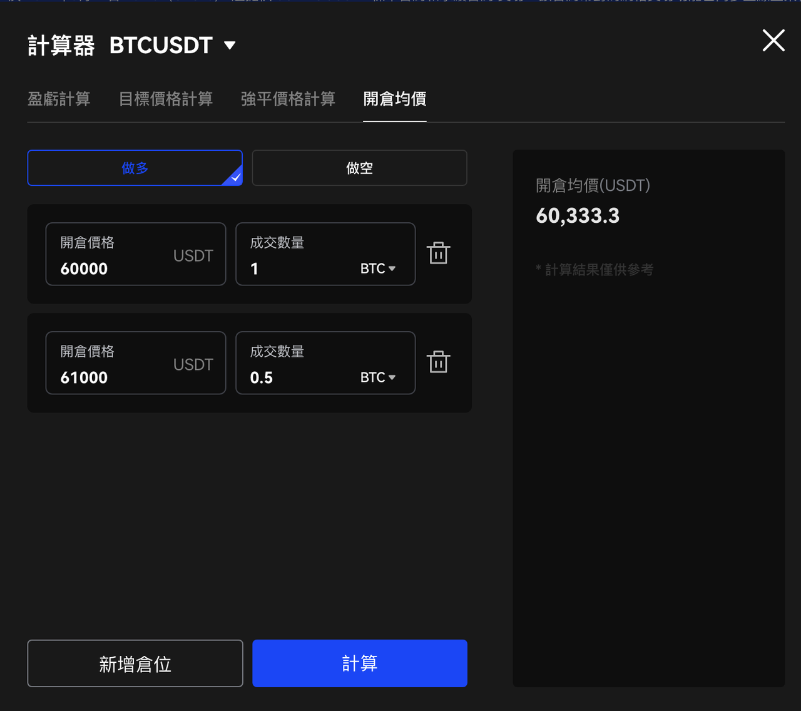Viewport: 801px width, 711px height.
Task: Delete the second position row with 61000 price
Action: (x=438, y=362)
